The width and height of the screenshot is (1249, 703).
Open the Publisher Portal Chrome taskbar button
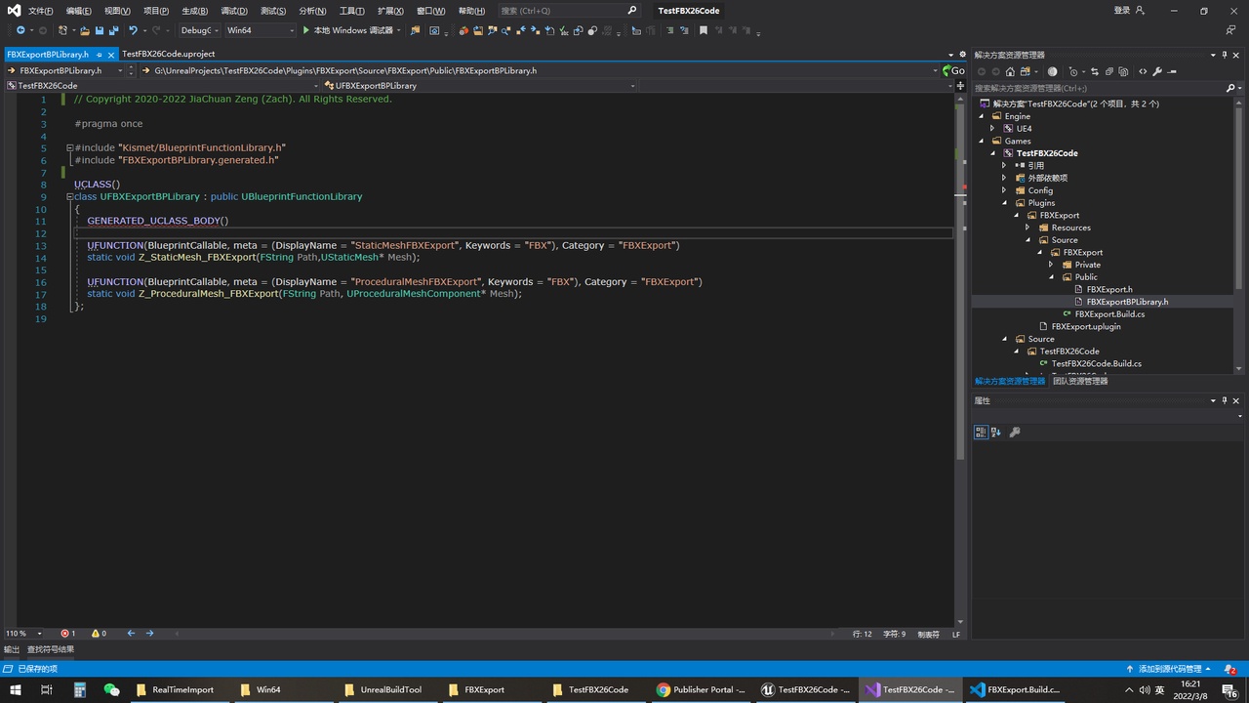tap(703, 689)
